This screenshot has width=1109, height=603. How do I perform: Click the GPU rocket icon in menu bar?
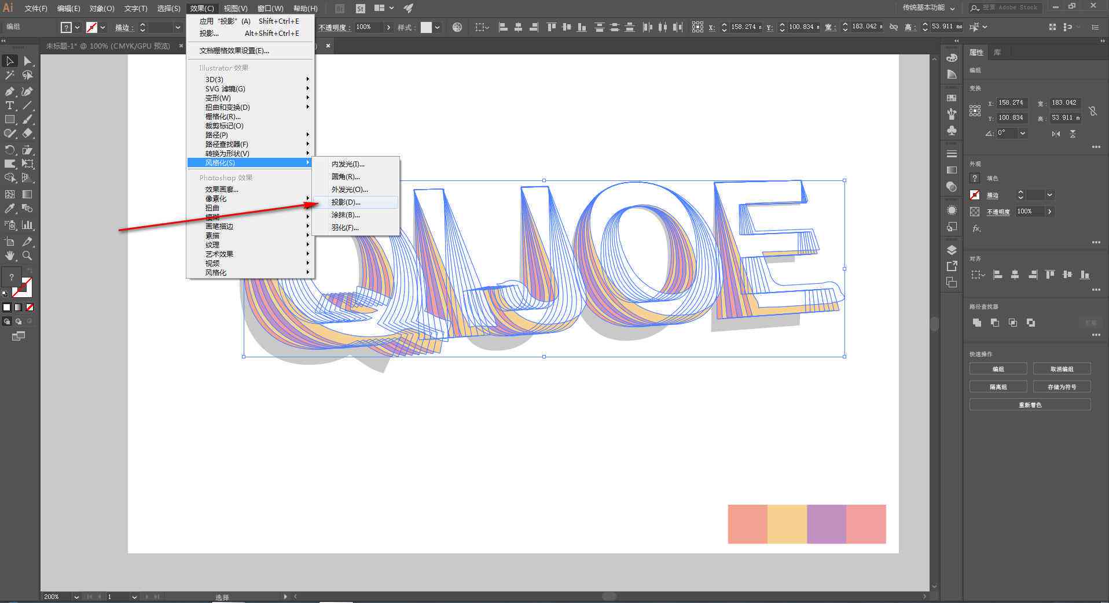(409, 8)
